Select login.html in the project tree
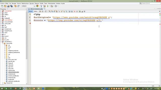161x90 pixels. click(11, 67)
